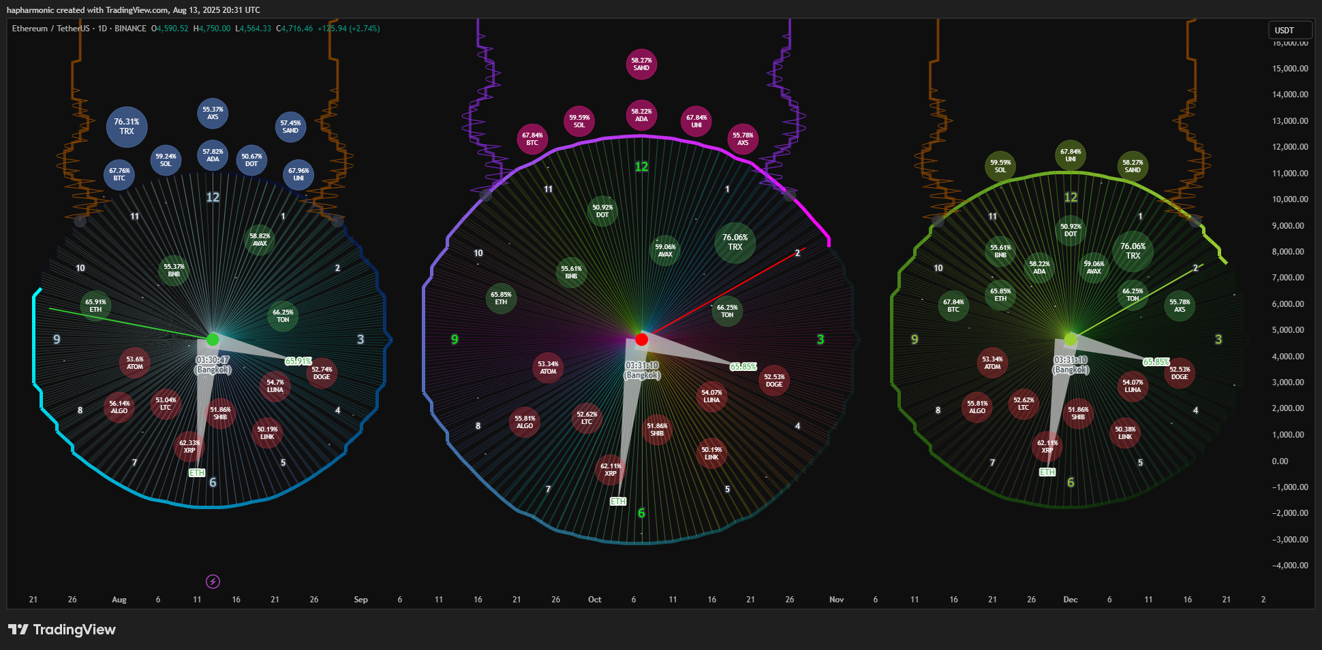The width and height of the screenshot is (1322, 650).
Task: Click the 76.31% TRX blue bubble
Action: point(127,127)
